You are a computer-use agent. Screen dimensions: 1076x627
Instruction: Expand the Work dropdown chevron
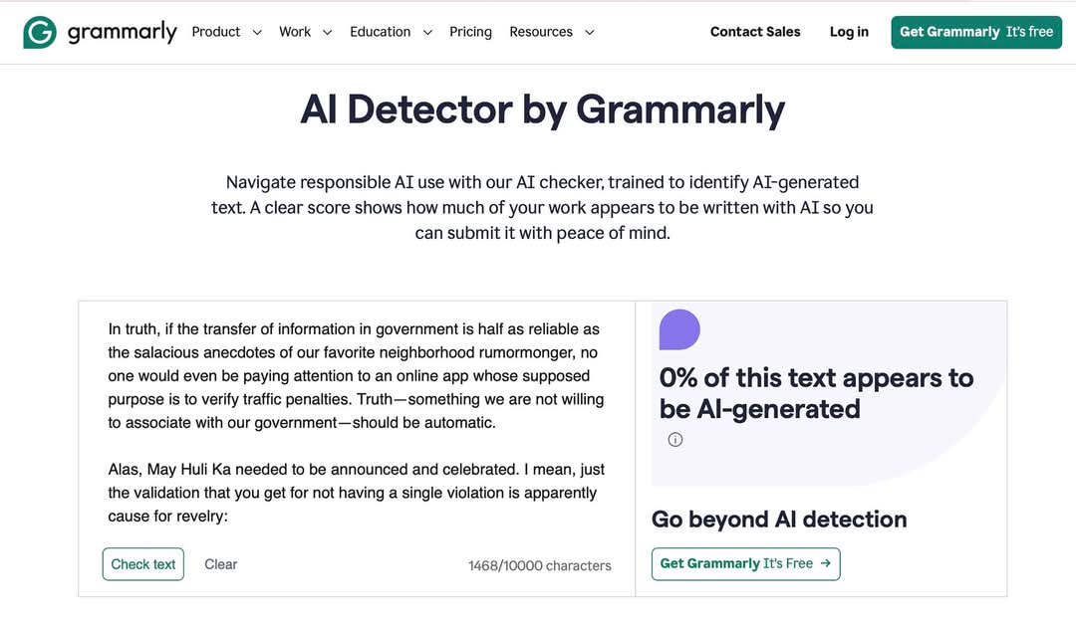328,33
